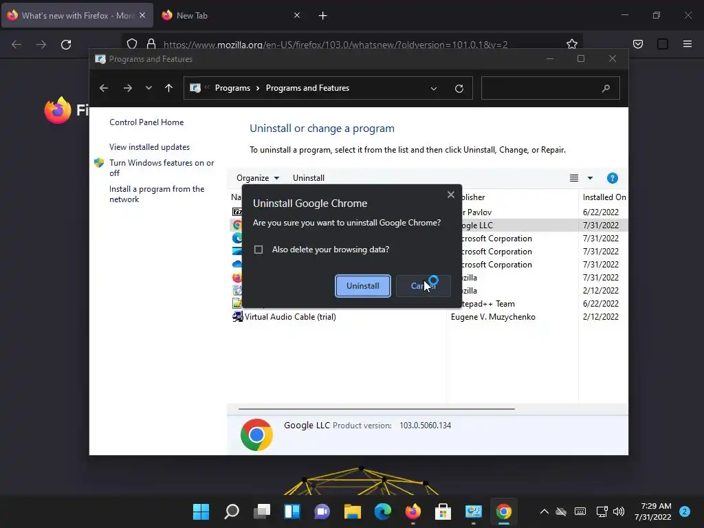Click Eugene V. Muzychenko publisher cell
The width and height of the screenshot is (704, 528).
(493, 317)
